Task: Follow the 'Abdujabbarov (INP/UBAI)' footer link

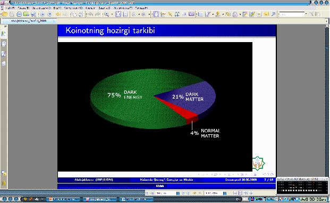Action: tap(94, 180)
